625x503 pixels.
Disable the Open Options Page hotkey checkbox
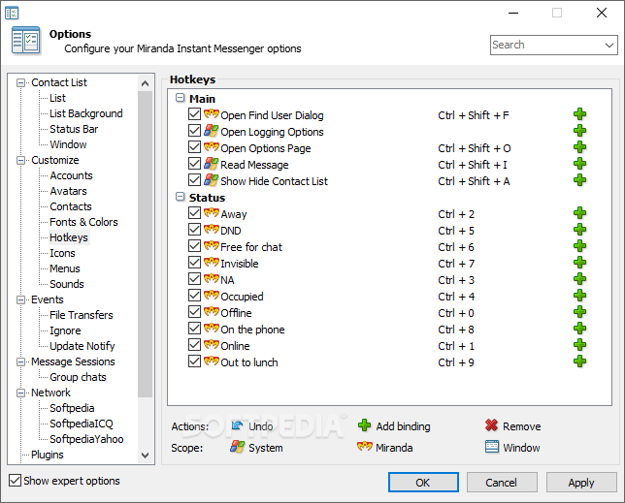(194, 147)
